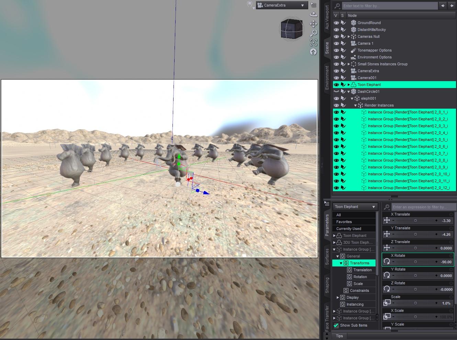Click the Parameters filter magnifier icon
This screenshot has height=340, width=457.
[387, 207]
